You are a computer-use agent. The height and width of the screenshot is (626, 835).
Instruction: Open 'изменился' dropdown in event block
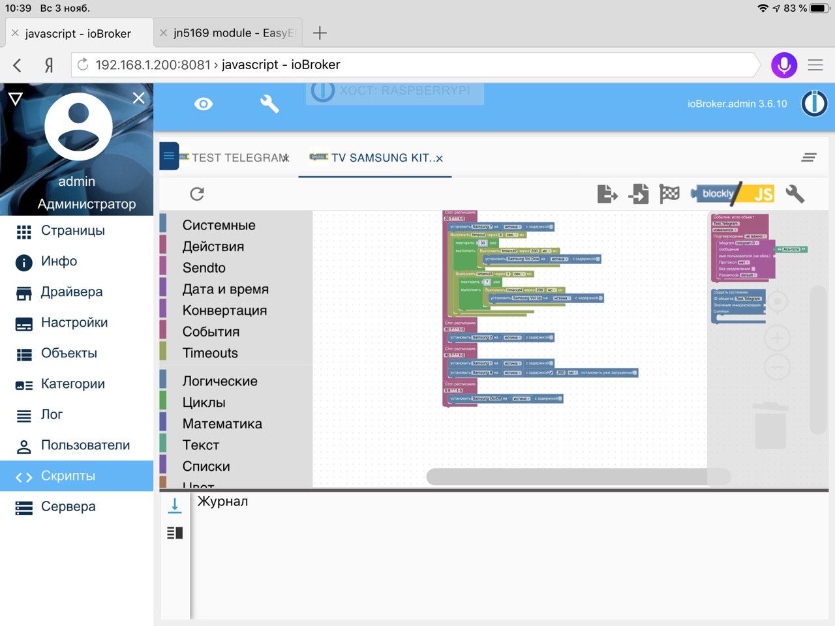coord(725,230)
